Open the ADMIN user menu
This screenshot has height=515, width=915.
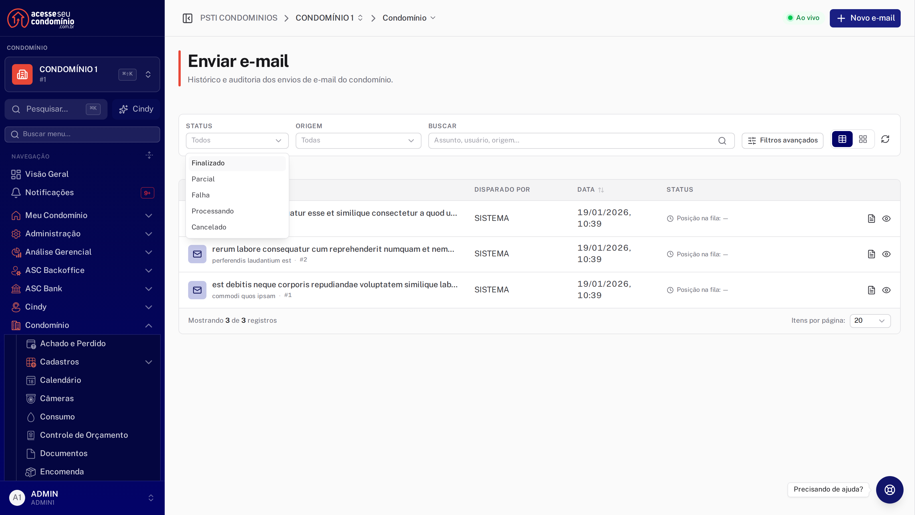coord(82,498)
